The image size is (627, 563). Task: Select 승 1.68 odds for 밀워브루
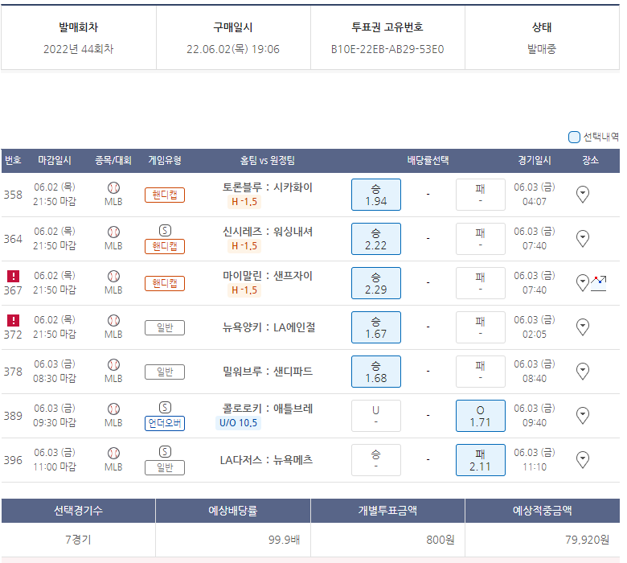pos(376,372)
